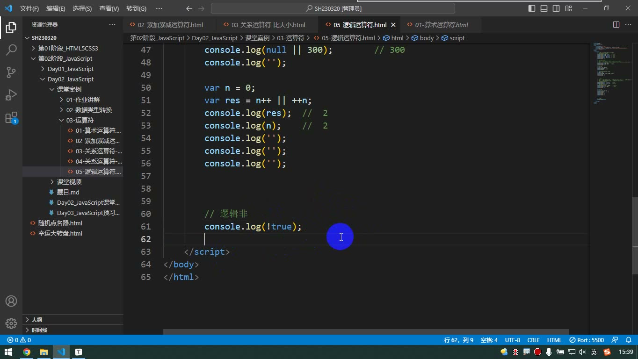This screenshot has width=638, height=359.
Task: Go forward using the title bar arrow
Action: (201, 8)
